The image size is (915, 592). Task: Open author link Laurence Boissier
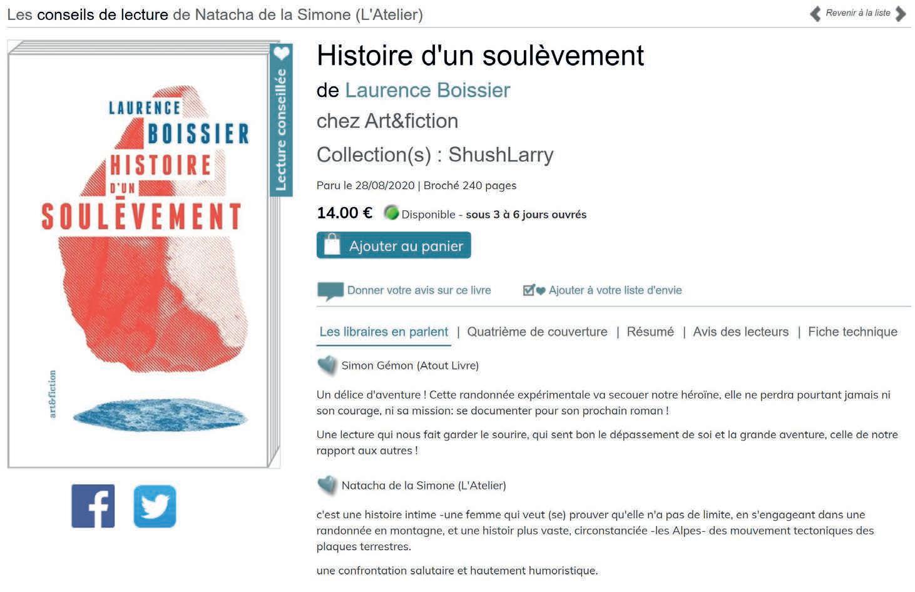tap(427, 90)
